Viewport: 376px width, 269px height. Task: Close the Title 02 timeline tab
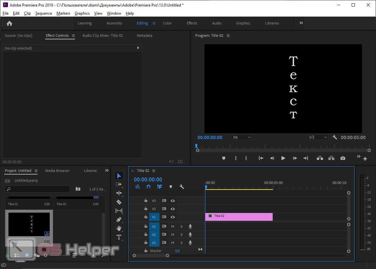tap(132, 171)
